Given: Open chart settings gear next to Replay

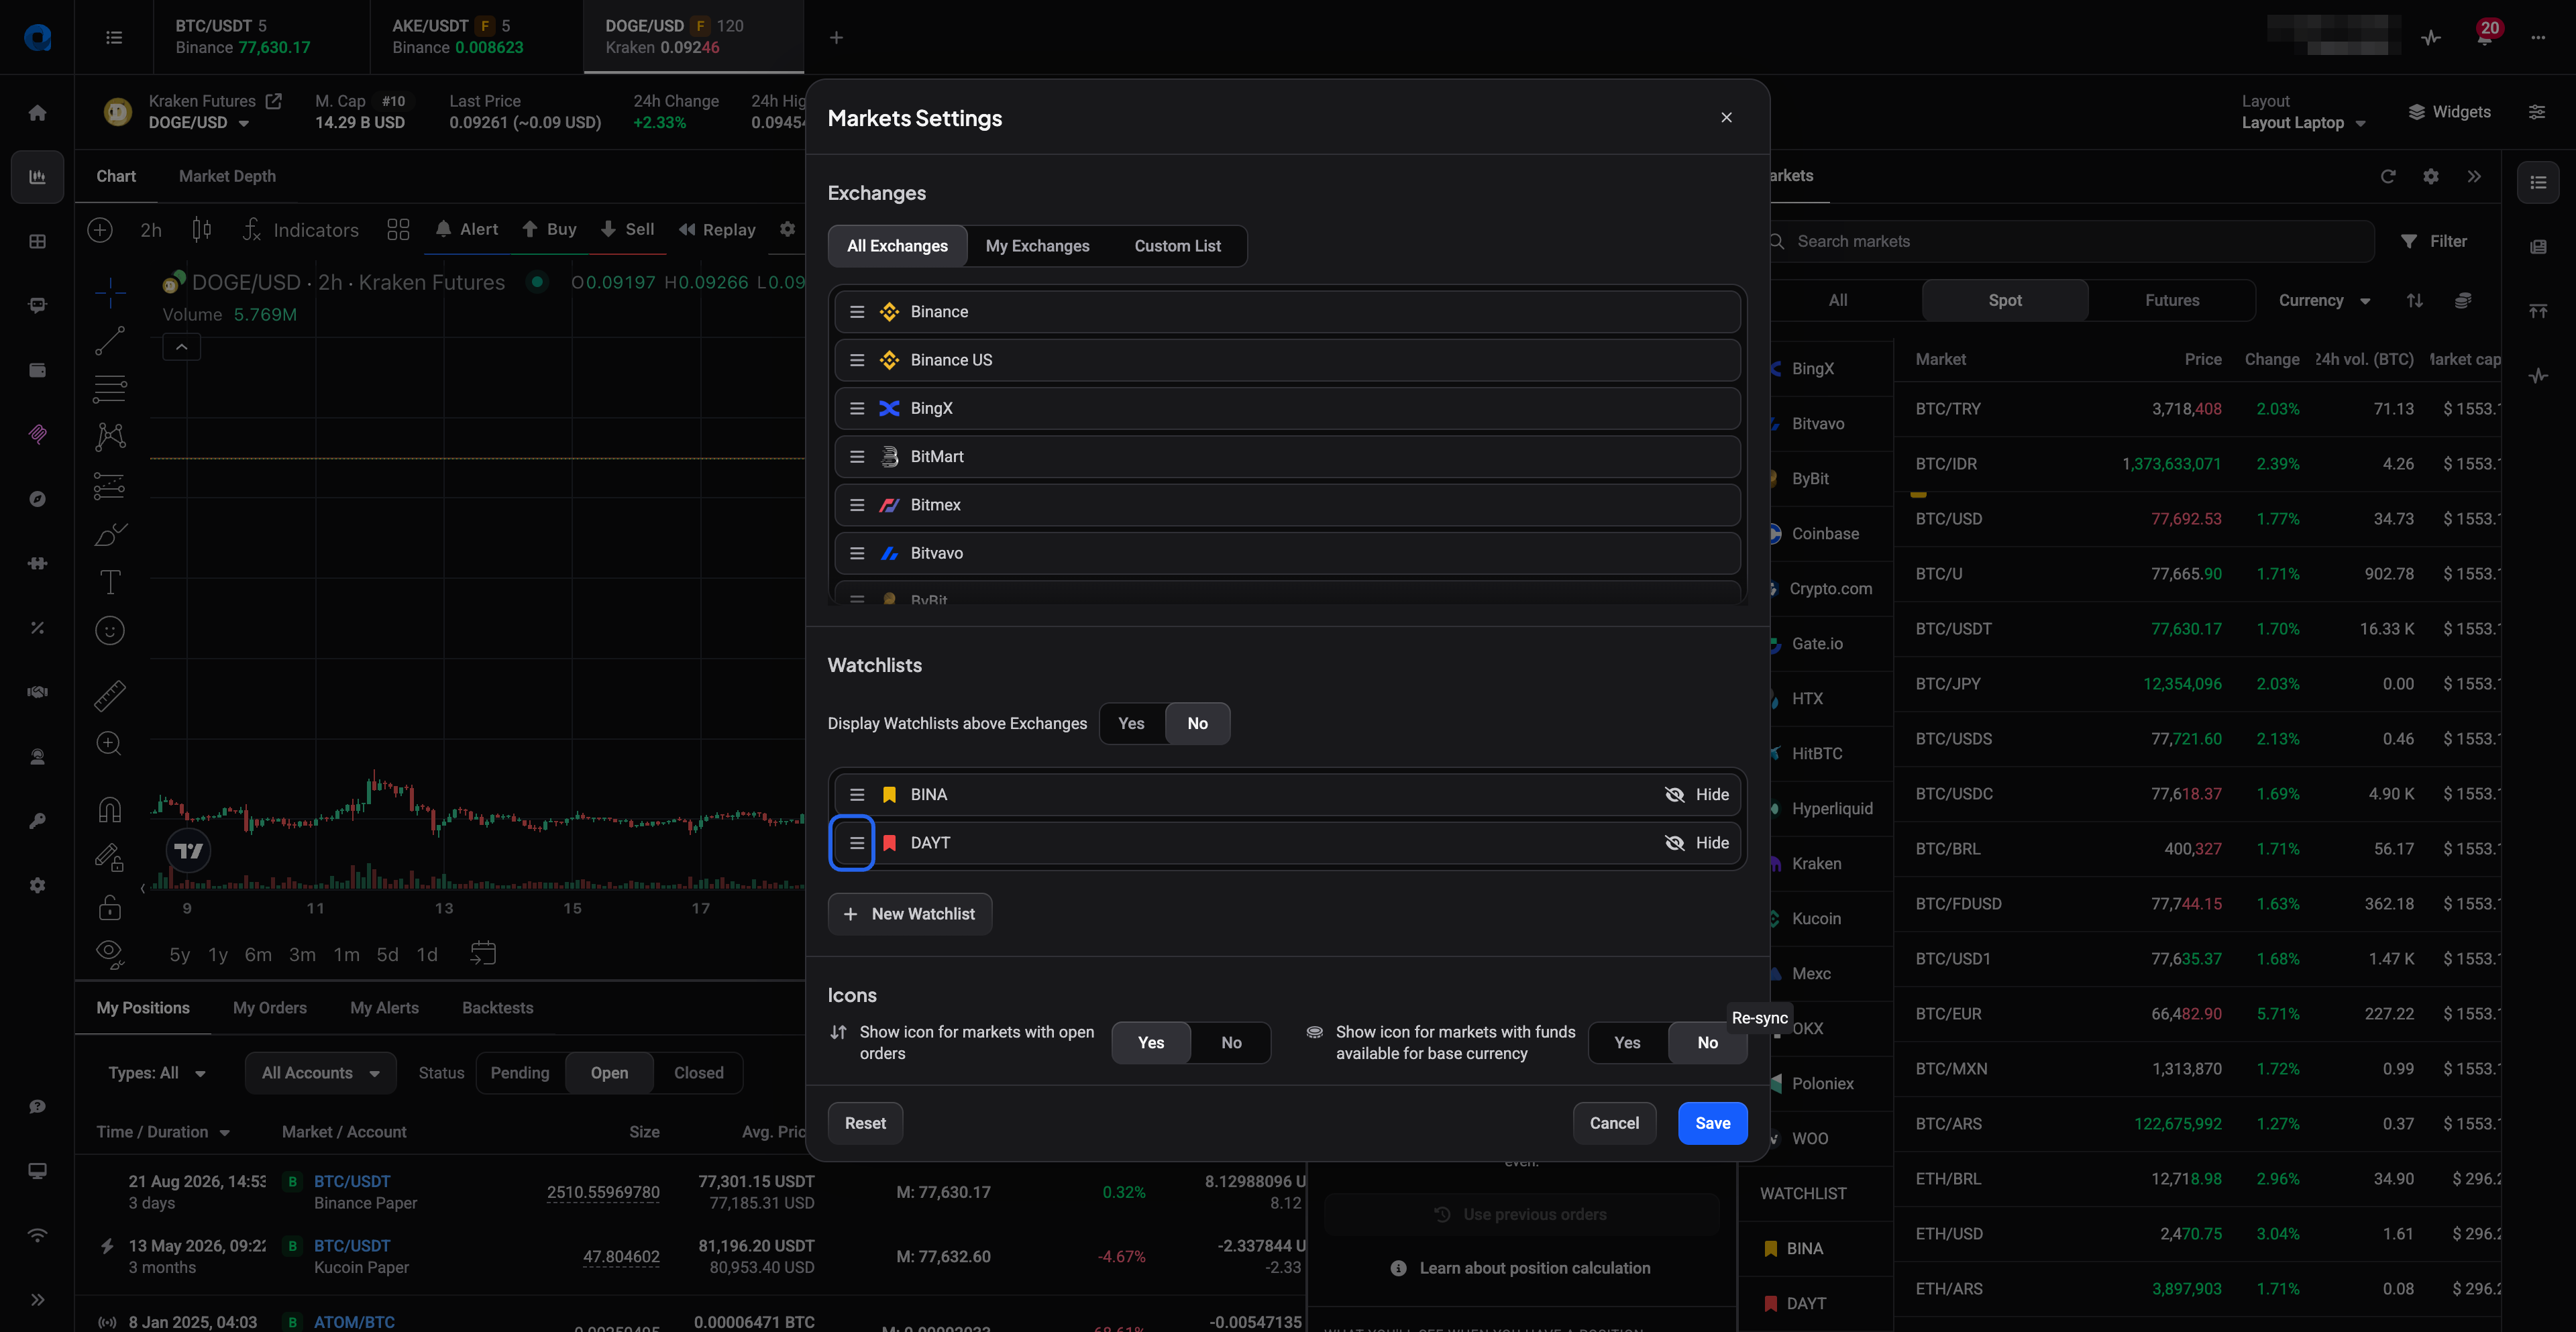Looking at the screenshot, I should (787, 229).
